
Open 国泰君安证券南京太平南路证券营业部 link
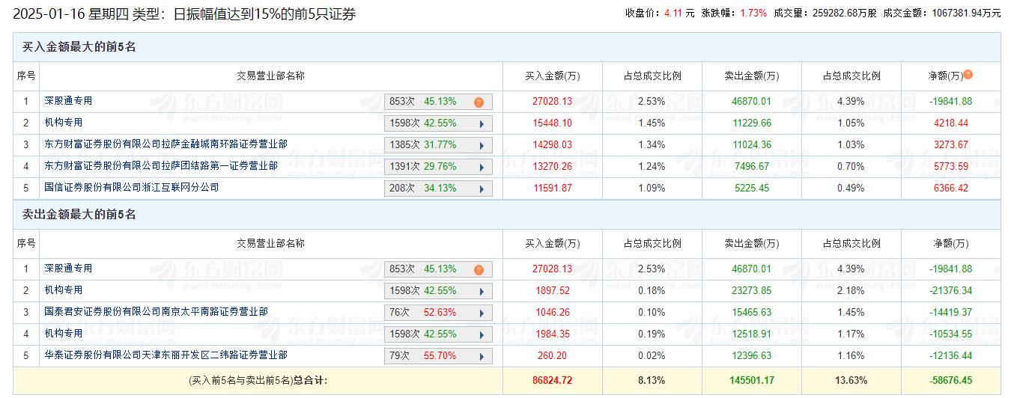(x=156, y=312)
